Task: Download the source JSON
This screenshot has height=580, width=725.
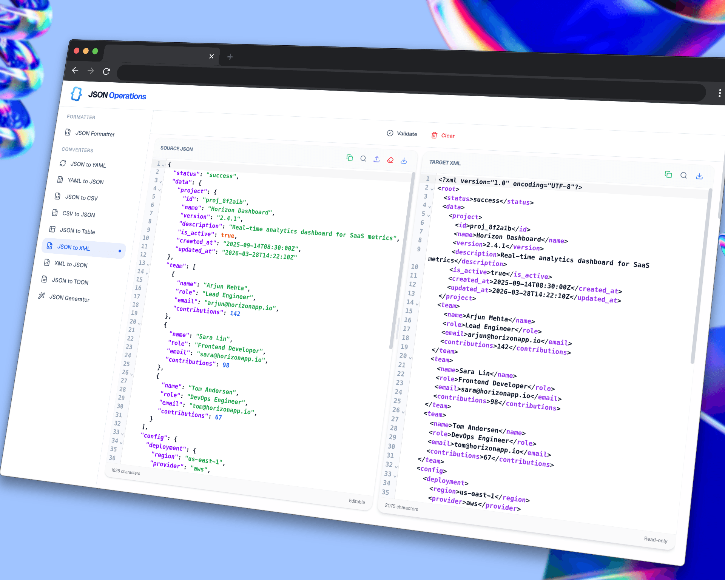Action: pos(404,161)
